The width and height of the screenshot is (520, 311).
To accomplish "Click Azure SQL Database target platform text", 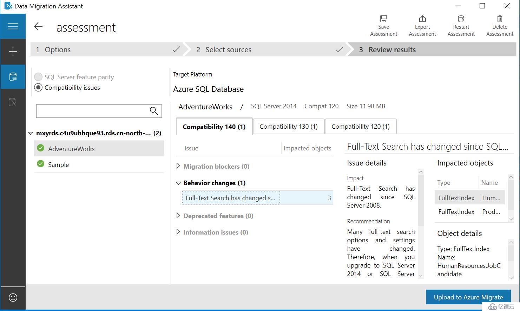I will coord(208,89).
